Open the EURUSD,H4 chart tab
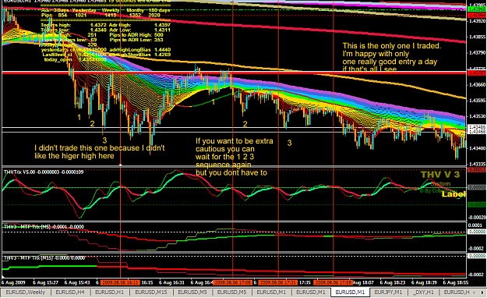Screen dimensions: 487x298 click(x=70, y=293)
